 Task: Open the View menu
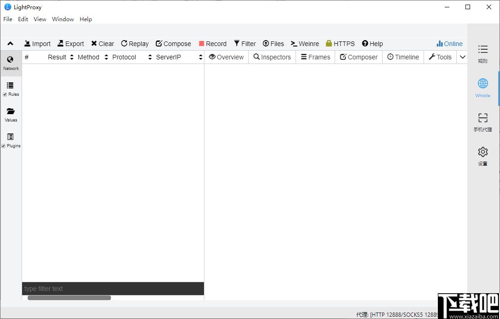pyautogui.click(x=40, y=19)
